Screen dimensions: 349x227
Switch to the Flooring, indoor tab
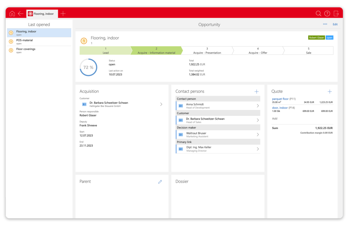click(x=42, y=14)
